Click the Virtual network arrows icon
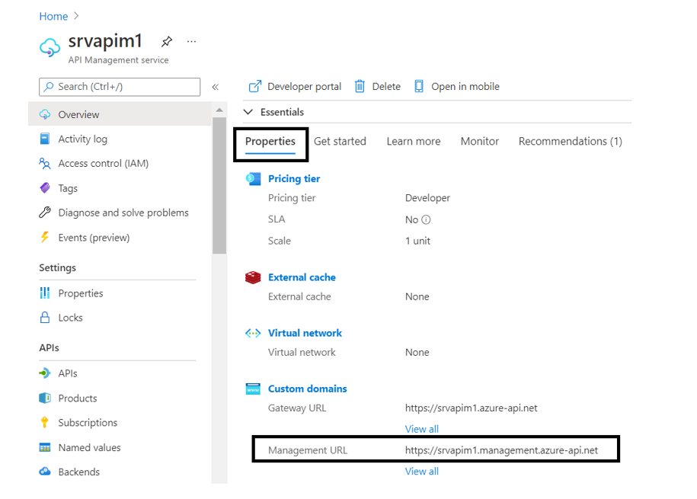Screen dimensions: 697x499 point(253,333)
